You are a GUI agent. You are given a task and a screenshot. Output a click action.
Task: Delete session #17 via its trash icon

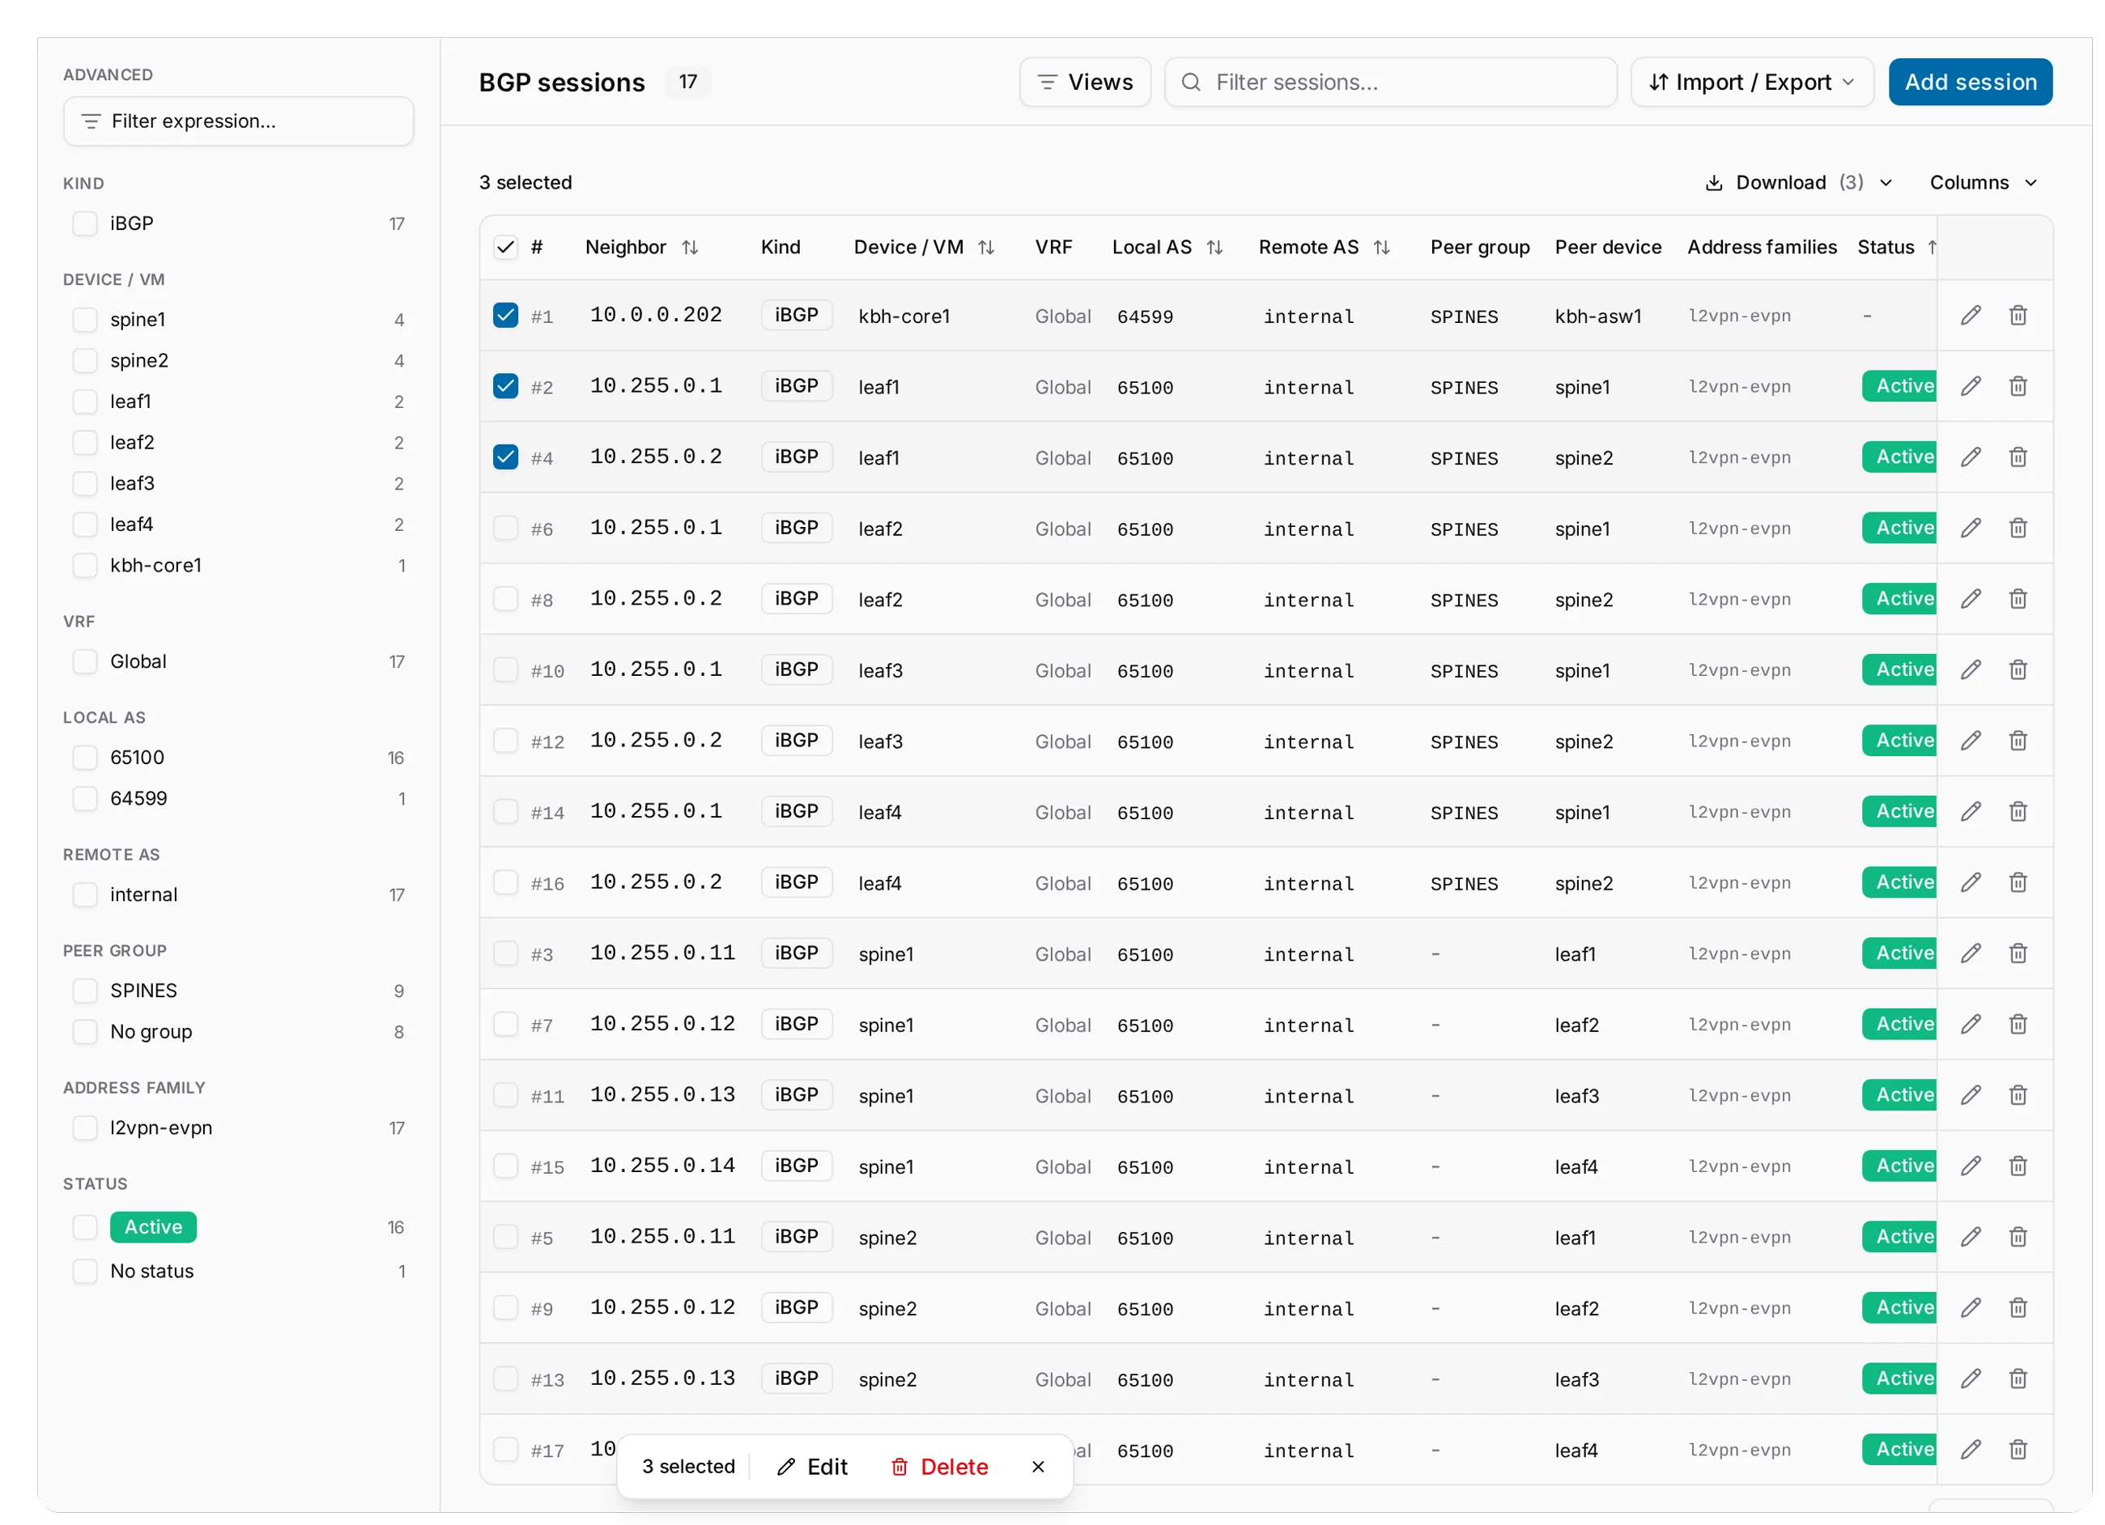click(2018, 1450)
